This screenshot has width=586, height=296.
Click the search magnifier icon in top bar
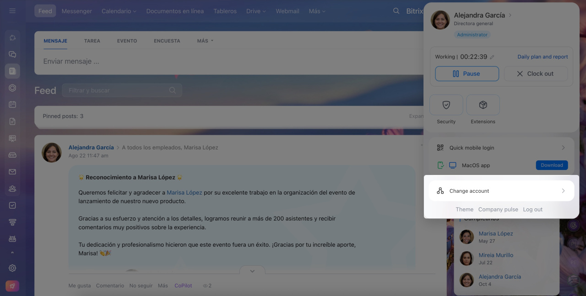pyautogui.click(x=396, y=11)
